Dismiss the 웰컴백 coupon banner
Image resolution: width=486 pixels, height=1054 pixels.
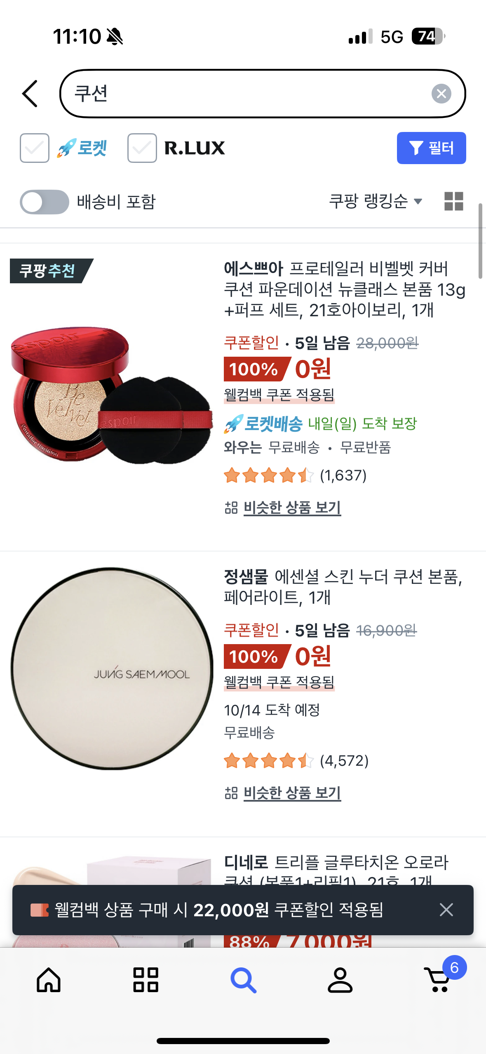(446, 910)
